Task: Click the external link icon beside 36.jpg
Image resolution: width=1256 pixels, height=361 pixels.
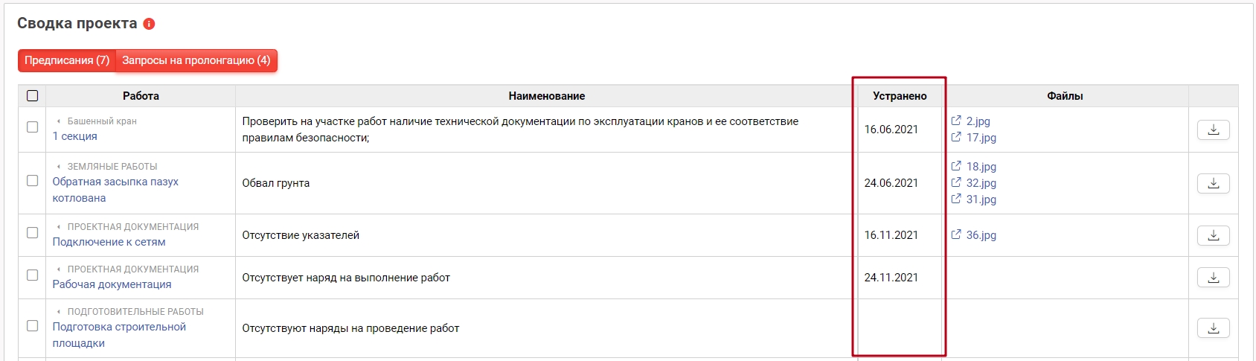Action: click(x=956, y=234)
